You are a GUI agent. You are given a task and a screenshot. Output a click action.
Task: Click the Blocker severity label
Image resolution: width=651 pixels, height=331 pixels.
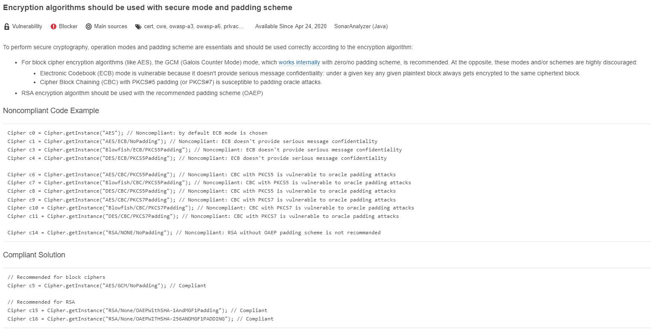coord(68,26)
